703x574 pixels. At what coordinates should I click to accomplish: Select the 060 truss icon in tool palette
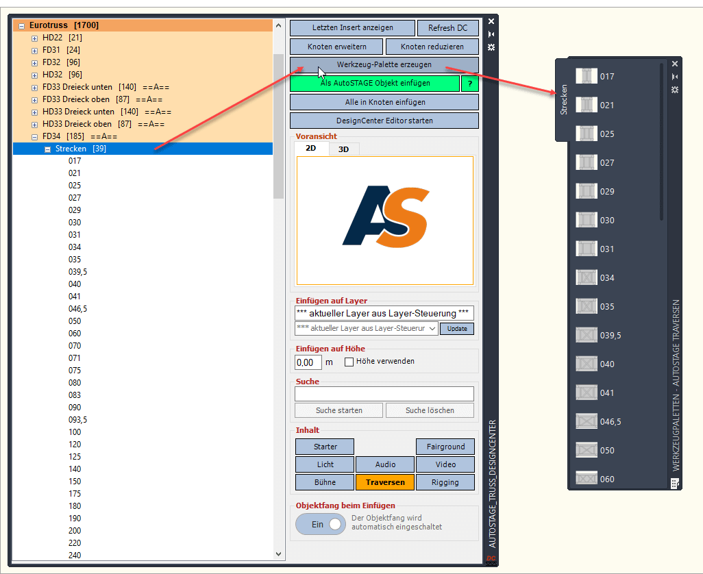click(x=587, y=478)
